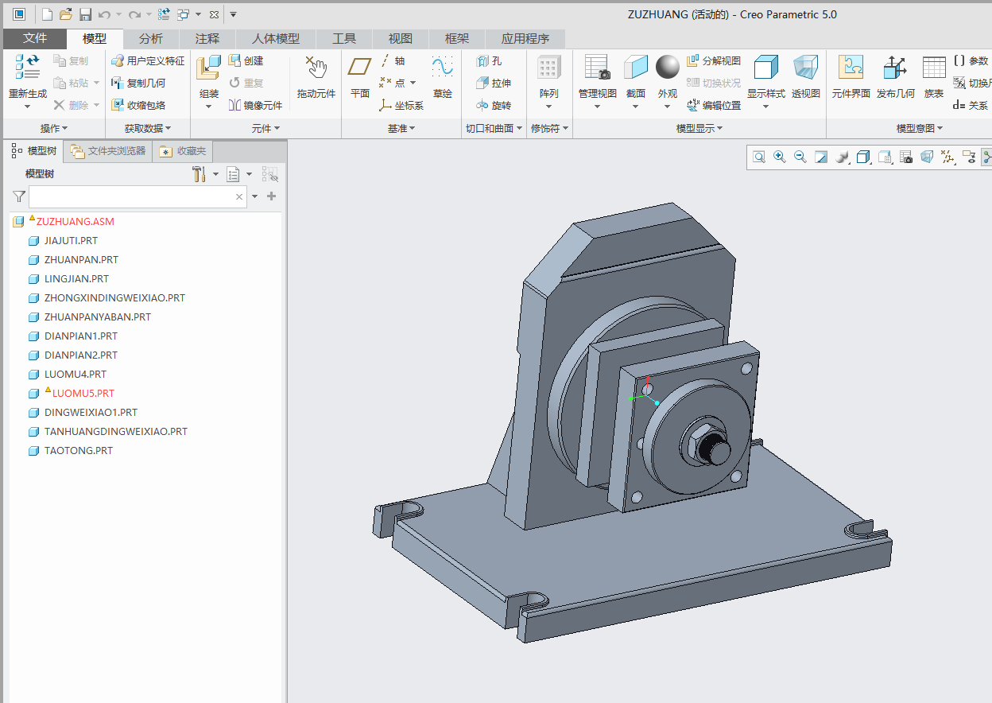Open the 文件夹浏览器 folder browser tab
Viewport: 992px width, 703px height.
108,151
